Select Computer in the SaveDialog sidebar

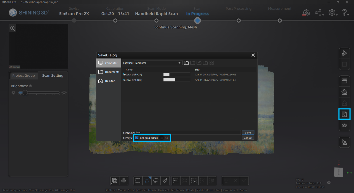(x=109, y=63)
